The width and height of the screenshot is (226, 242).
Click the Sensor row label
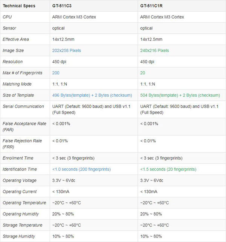[9, 28]
